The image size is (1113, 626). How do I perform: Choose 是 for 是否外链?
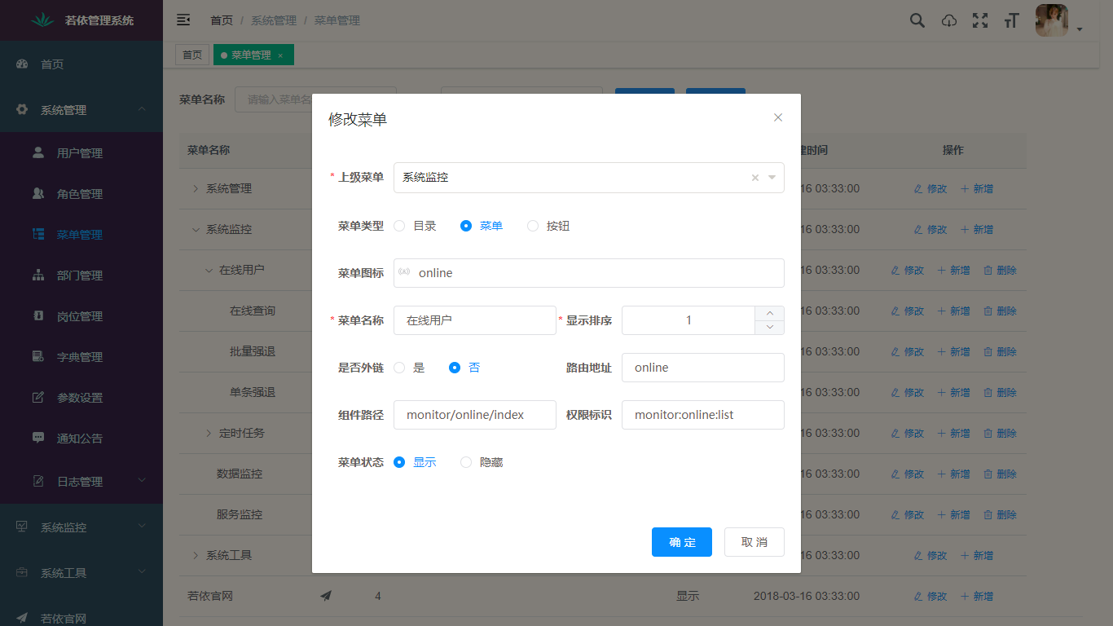pyautogui.click(x=410, y=368)
